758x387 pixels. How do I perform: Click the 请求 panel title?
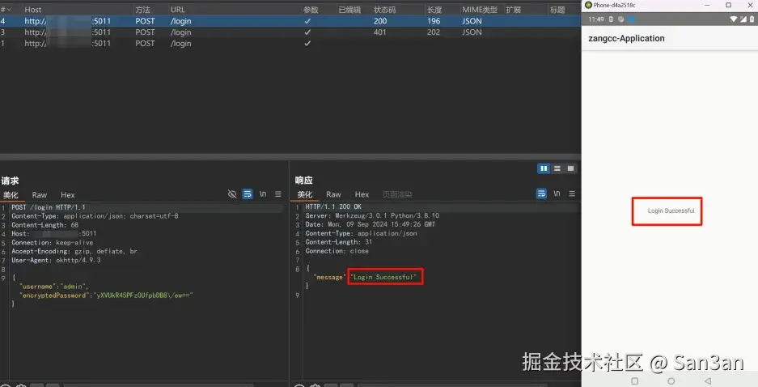(x=10, y=181)
